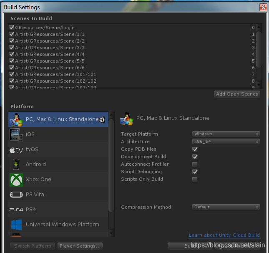Screen dimensions: 269x253
Task: Click the scenes list scrollbar thumb
Action: tap(259, 49)
